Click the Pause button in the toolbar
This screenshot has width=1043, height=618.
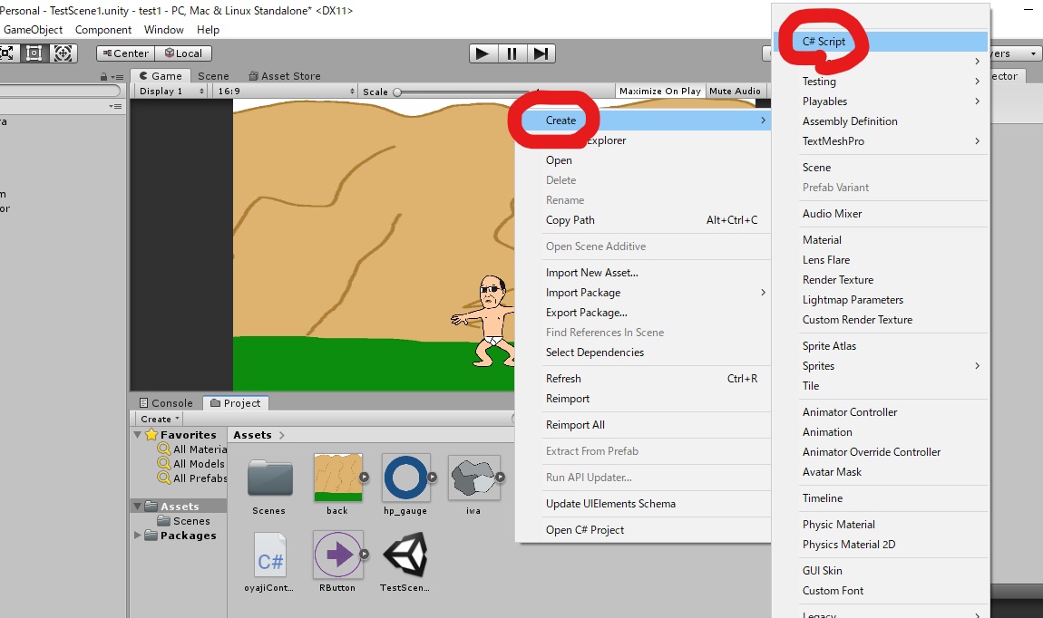click(x=512, y=53)
